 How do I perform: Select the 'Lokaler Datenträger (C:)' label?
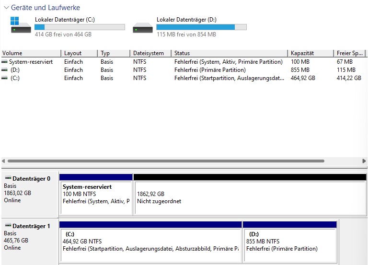click(x=65, y=20)
